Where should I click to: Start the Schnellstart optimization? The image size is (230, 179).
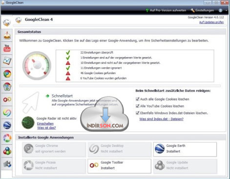tap(62, 96)
